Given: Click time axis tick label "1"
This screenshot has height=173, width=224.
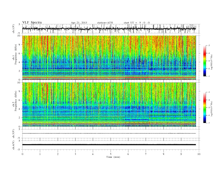Looking at the screenshot, I should 40,154.
